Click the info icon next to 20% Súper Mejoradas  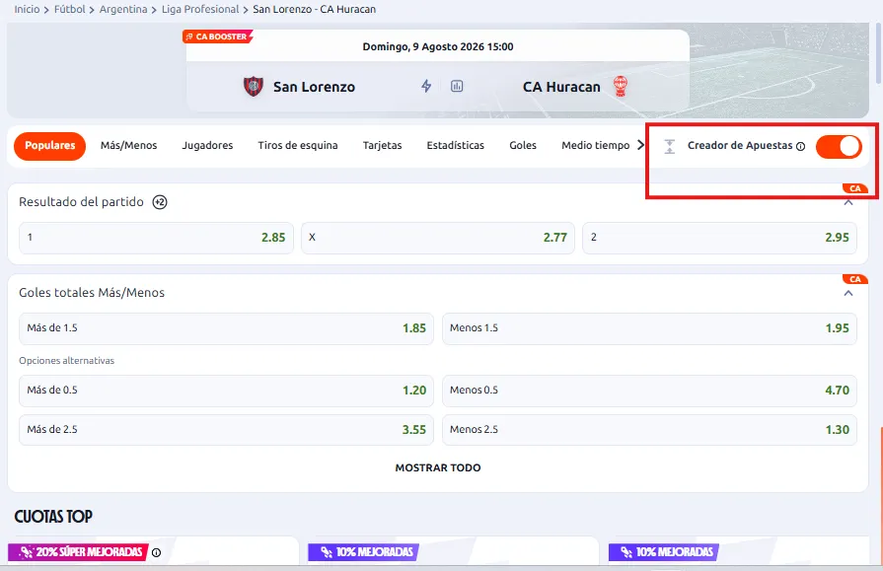coord(157,552)
